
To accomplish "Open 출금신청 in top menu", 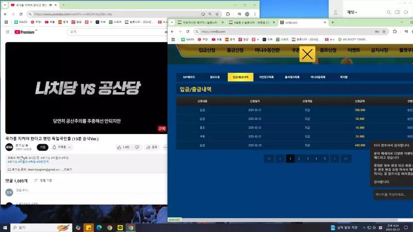I will (x=235, y=50).
